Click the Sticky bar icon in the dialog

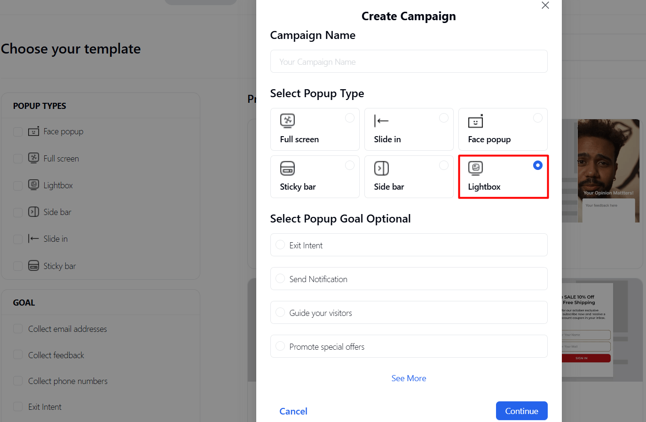pyautogui.click(x=287, y=168)
